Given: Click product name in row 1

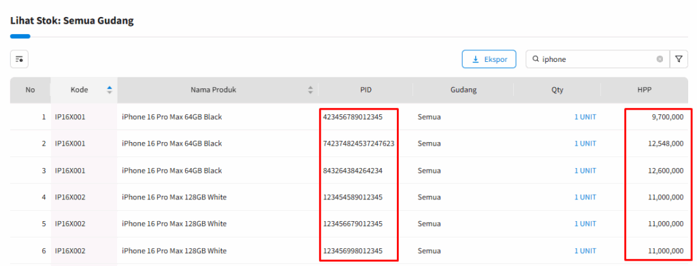Looking at the screenshot, I should point(172,117).
